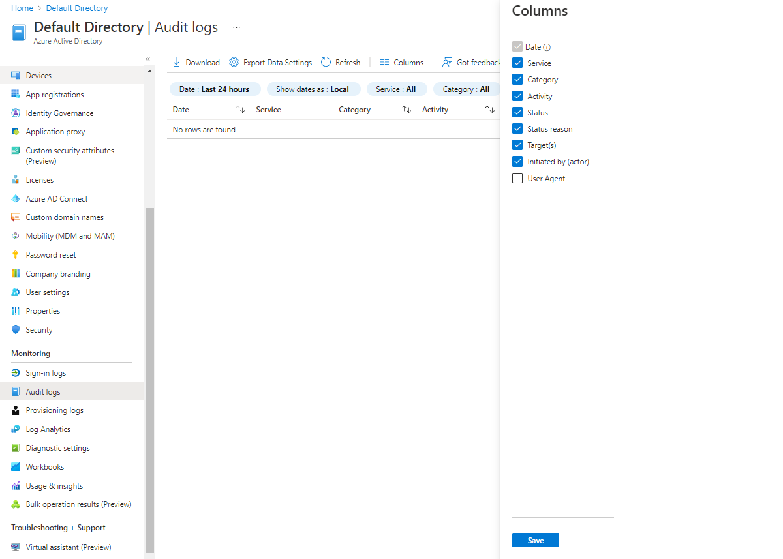Click the Devices sidebar icon

(16, 76)
